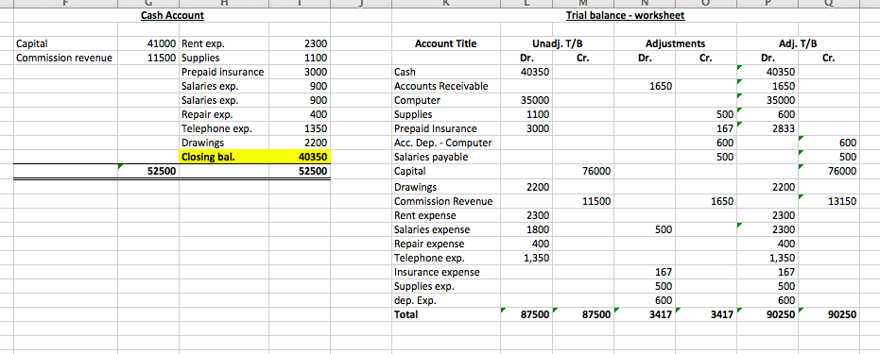The image size is (880, 354).
Task: Select the 'Rent expense' row label
Action: coord(445,215)
